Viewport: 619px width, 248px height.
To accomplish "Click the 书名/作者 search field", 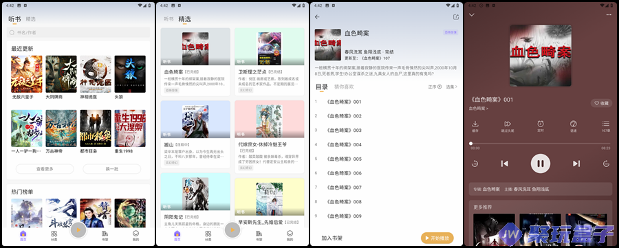I will 78,32.
